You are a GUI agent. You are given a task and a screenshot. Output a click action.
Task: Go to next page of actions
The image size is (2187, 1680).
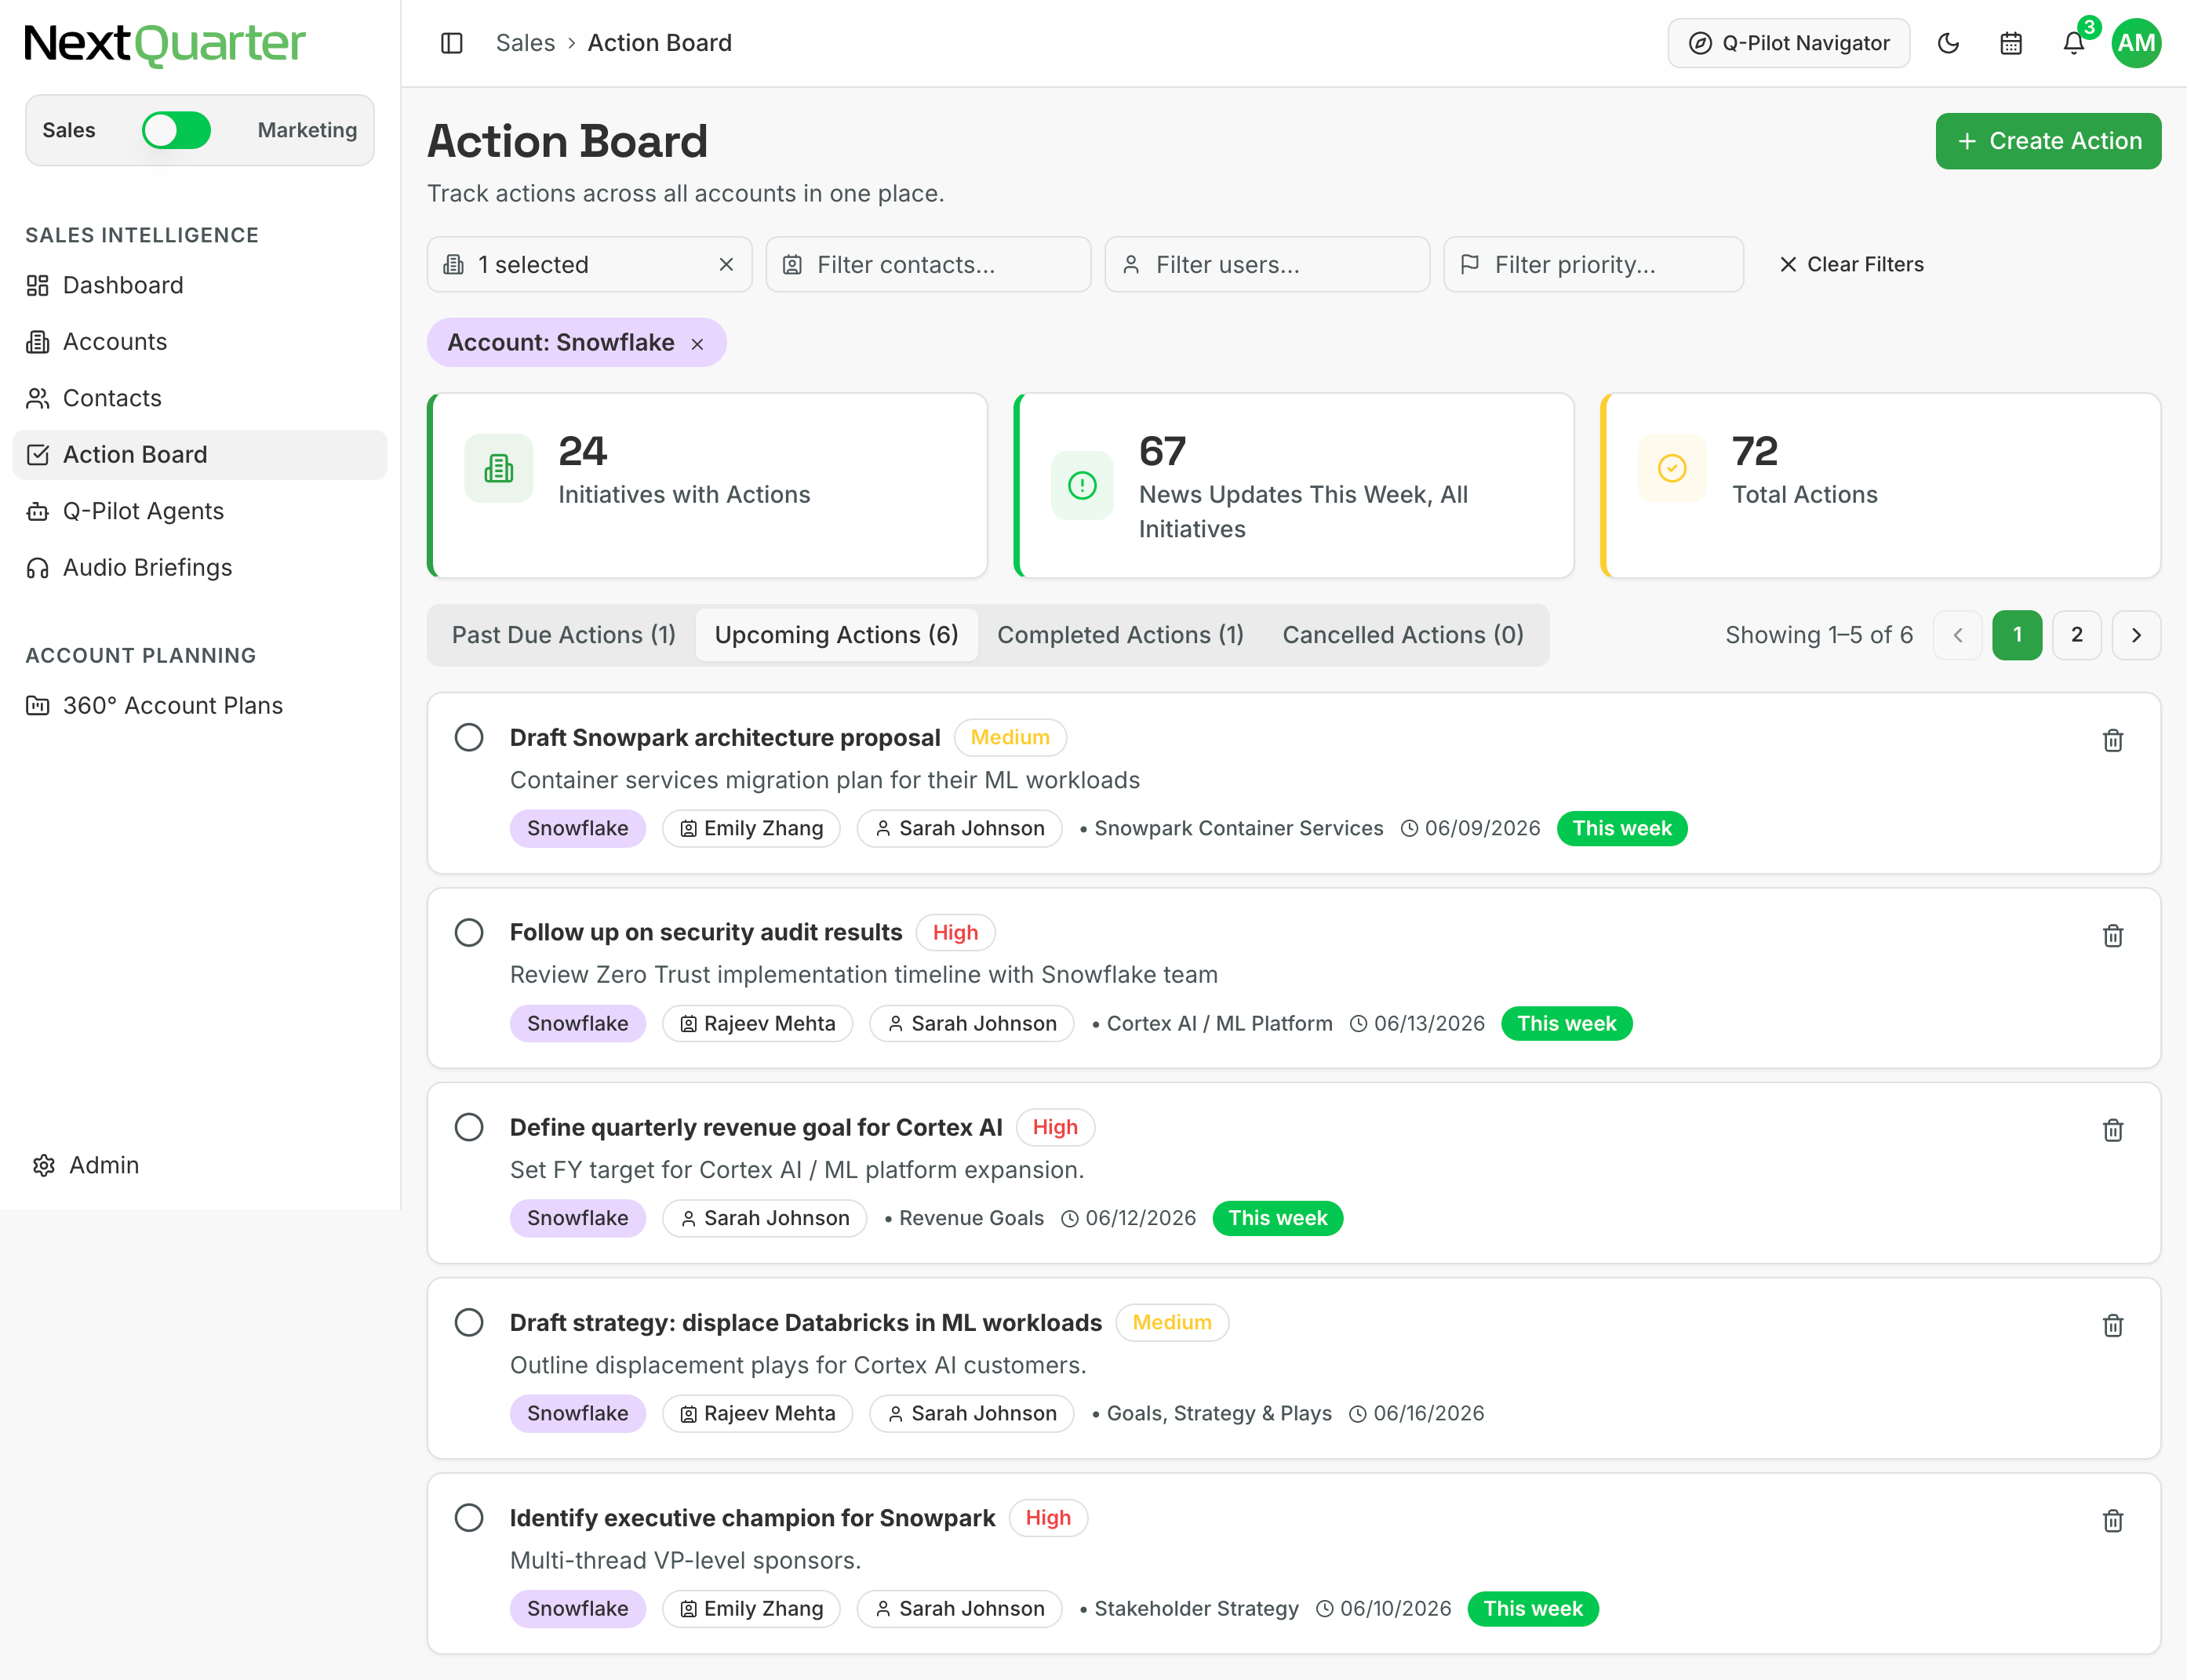pos(2136,635)
